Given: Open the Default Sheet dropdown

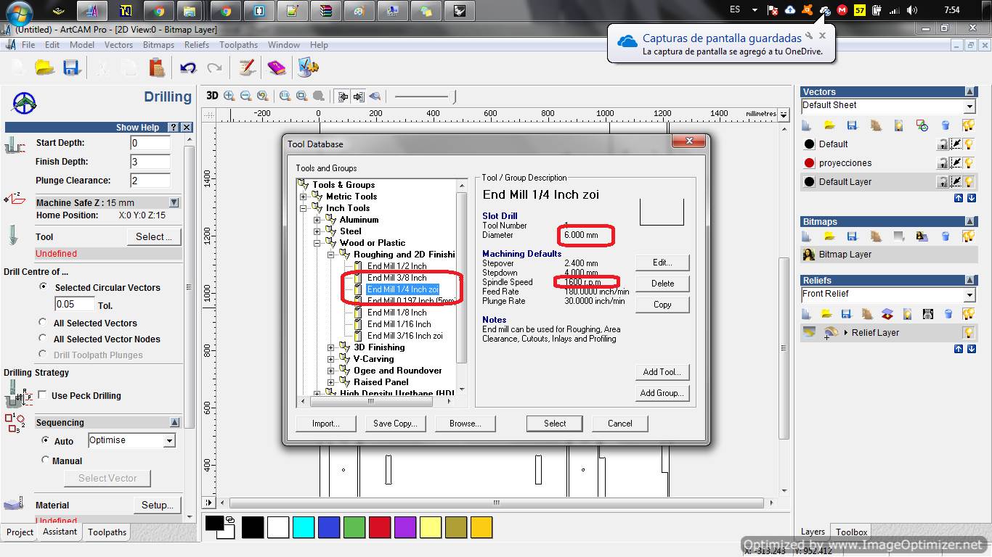Looking at the screenshot, I should 969,107.
